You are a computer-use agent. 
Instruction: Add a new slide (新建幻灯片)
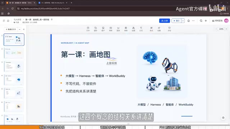click(x=11, y=29)
